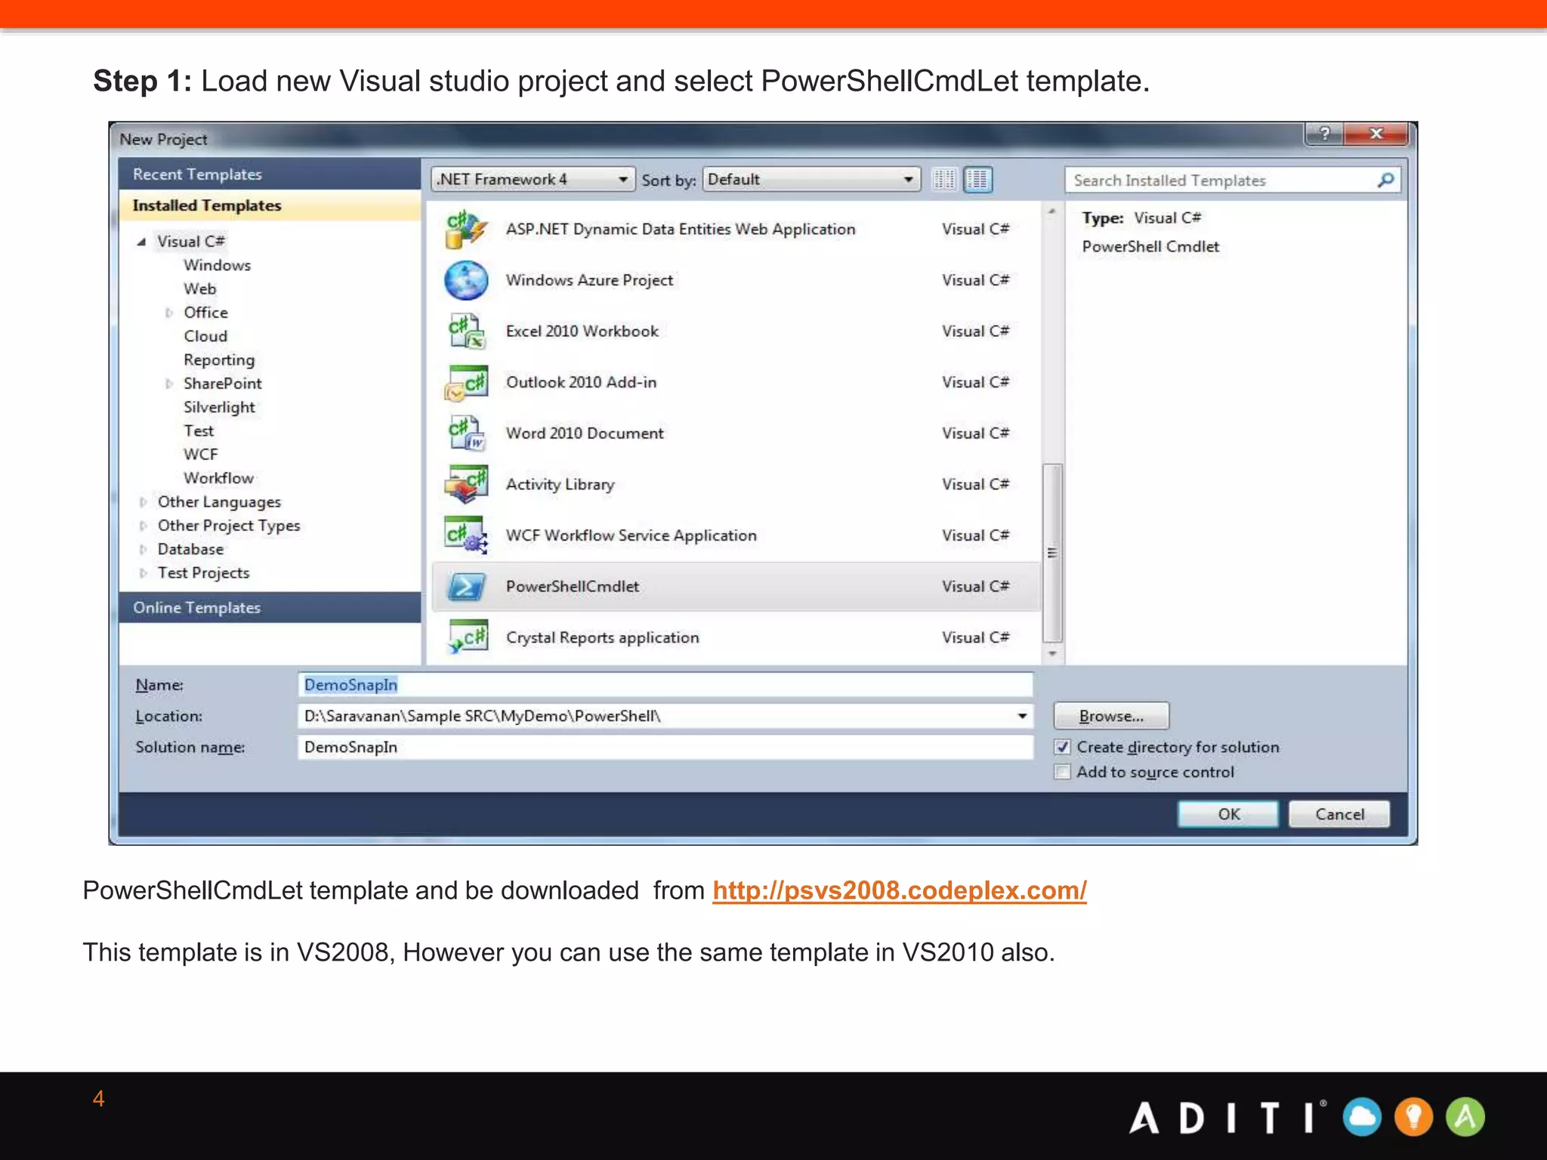The width and height of the screenshot is (1547, 1160).
Task: Click the ASP.NET Dynamic Data Entities template icon
Action: 465,230
